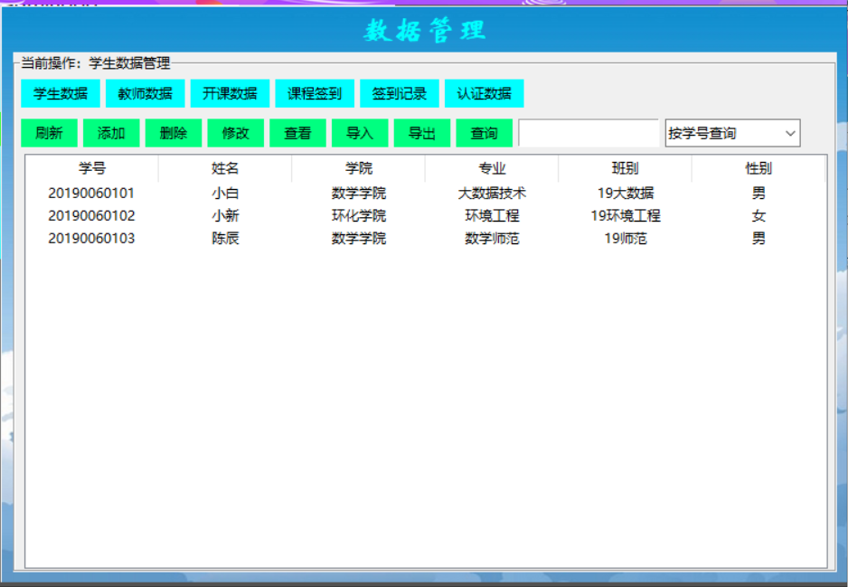
Task: Click the name 陈辰
Action: (x=225, y=239)
